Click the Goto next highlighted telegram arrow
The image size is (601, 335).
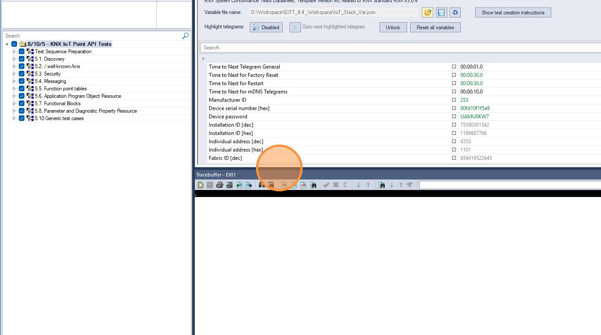click(295, 27)
